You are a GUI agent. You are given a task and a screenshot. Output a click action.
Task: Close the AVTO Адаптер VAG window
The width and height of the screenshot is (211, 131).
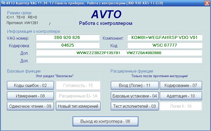click(x=207, y=3)
